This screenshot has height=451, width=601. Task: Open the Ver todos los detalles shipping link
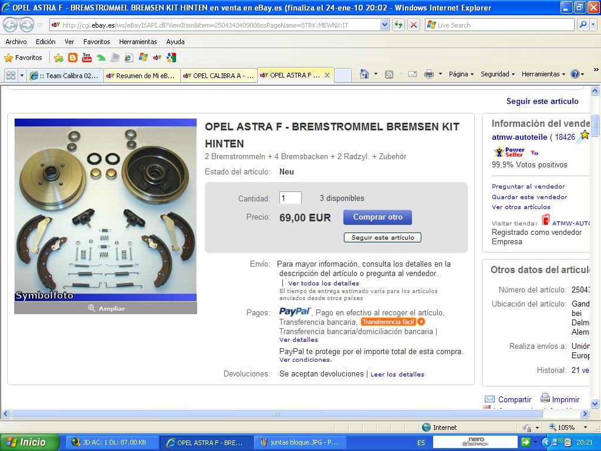pos(323,284)
